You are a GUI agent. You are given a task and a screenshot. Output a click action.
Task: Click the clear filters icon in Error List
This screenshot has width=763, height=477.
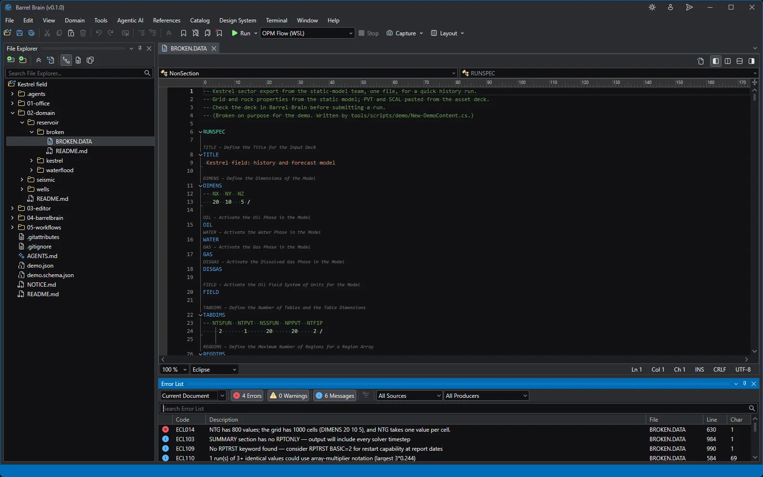click(366, 395)
